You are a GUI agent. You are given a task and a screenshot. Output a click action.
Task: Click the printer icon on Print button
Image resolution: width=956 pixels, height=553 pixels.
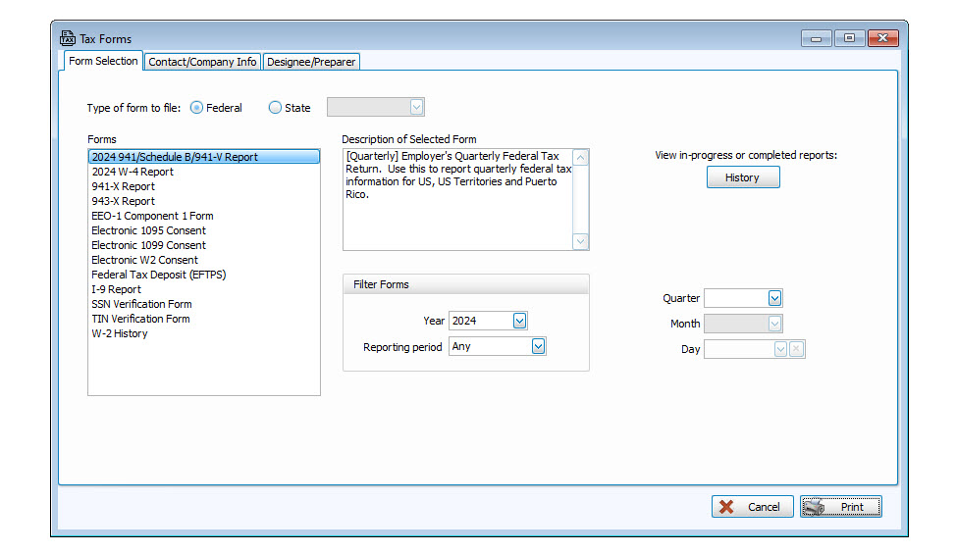[x=814, y=507]
